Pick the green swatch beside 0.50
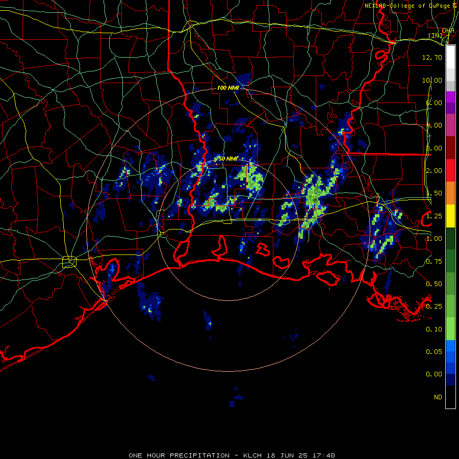Screen dimensions: 459x459 (x=450, y=284)
